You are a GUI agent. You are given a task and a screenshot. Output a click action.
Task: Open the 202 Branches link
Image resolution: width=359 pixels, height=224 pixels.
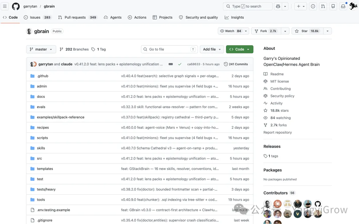(x=74, y=49)
